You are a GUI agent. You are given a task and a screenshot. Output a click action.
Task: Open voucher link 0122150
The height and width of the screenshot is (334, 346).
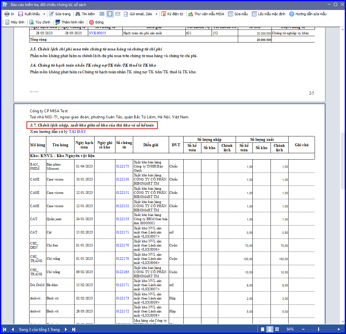(122, 179)
